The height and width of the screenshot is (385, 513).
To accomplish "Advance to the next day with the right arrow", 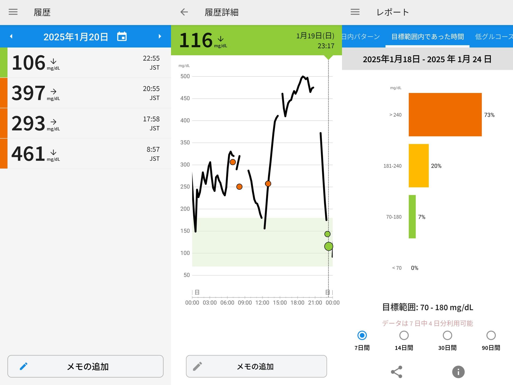I will pos(160,36).
